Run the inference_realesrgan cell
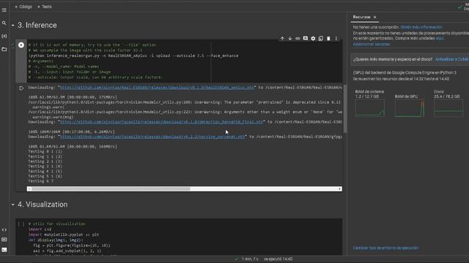The height and width of the screenshot is (263, 469). [x=21, y=45]
